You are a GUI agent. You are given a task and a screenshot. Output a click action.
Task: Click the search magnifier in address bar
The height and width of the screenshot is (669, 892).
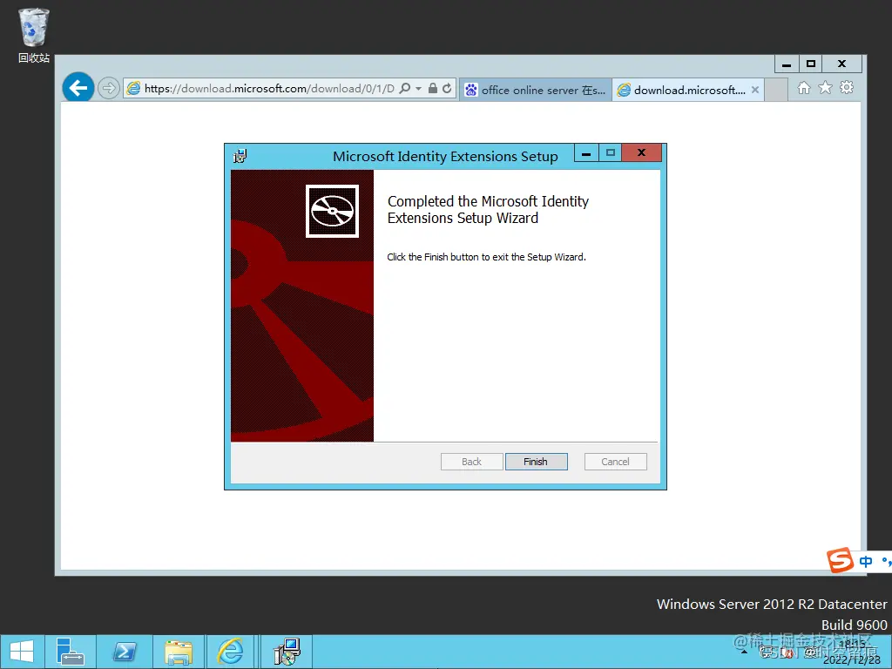(404, 88)
